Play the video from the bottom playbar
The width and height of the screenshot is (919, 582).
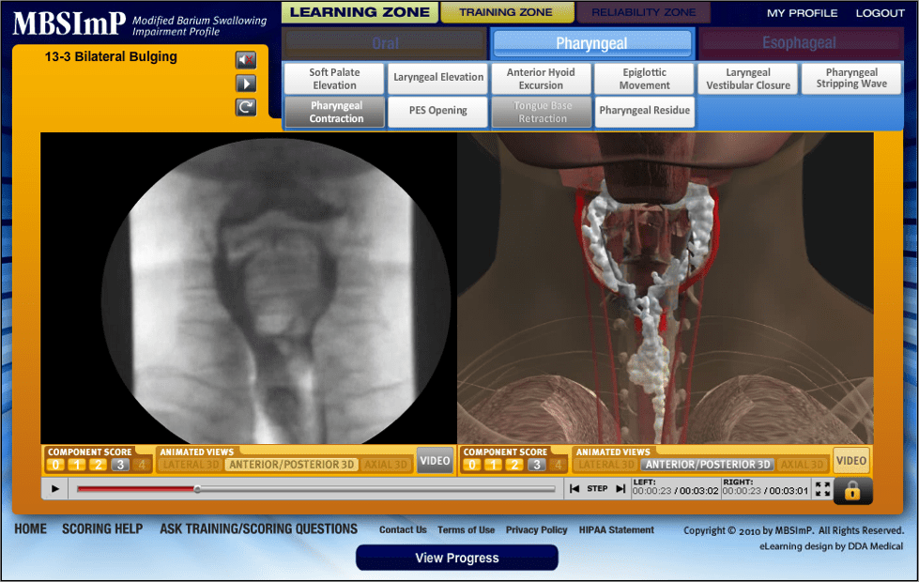coord(55,489)
